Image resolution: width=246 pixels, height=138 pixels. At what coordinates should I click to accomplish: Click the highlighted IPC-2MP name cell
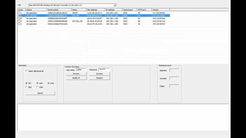76,16
